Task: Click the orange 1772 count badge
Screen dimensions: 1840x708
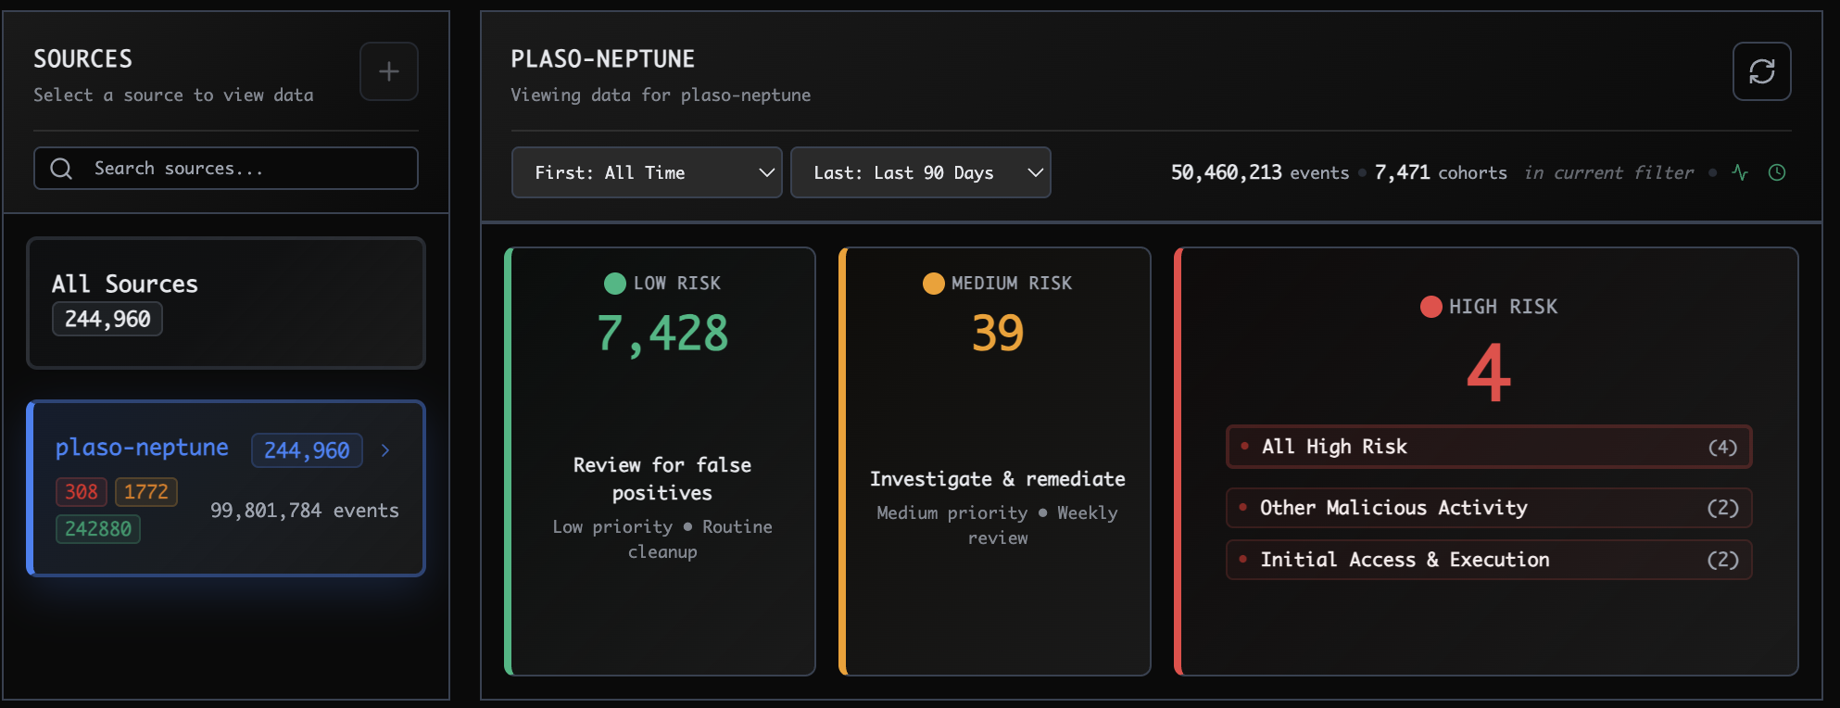Action: [x=146, y=492]
